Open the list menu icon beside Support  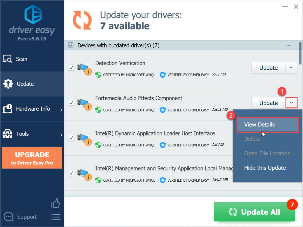click(56, 217)
